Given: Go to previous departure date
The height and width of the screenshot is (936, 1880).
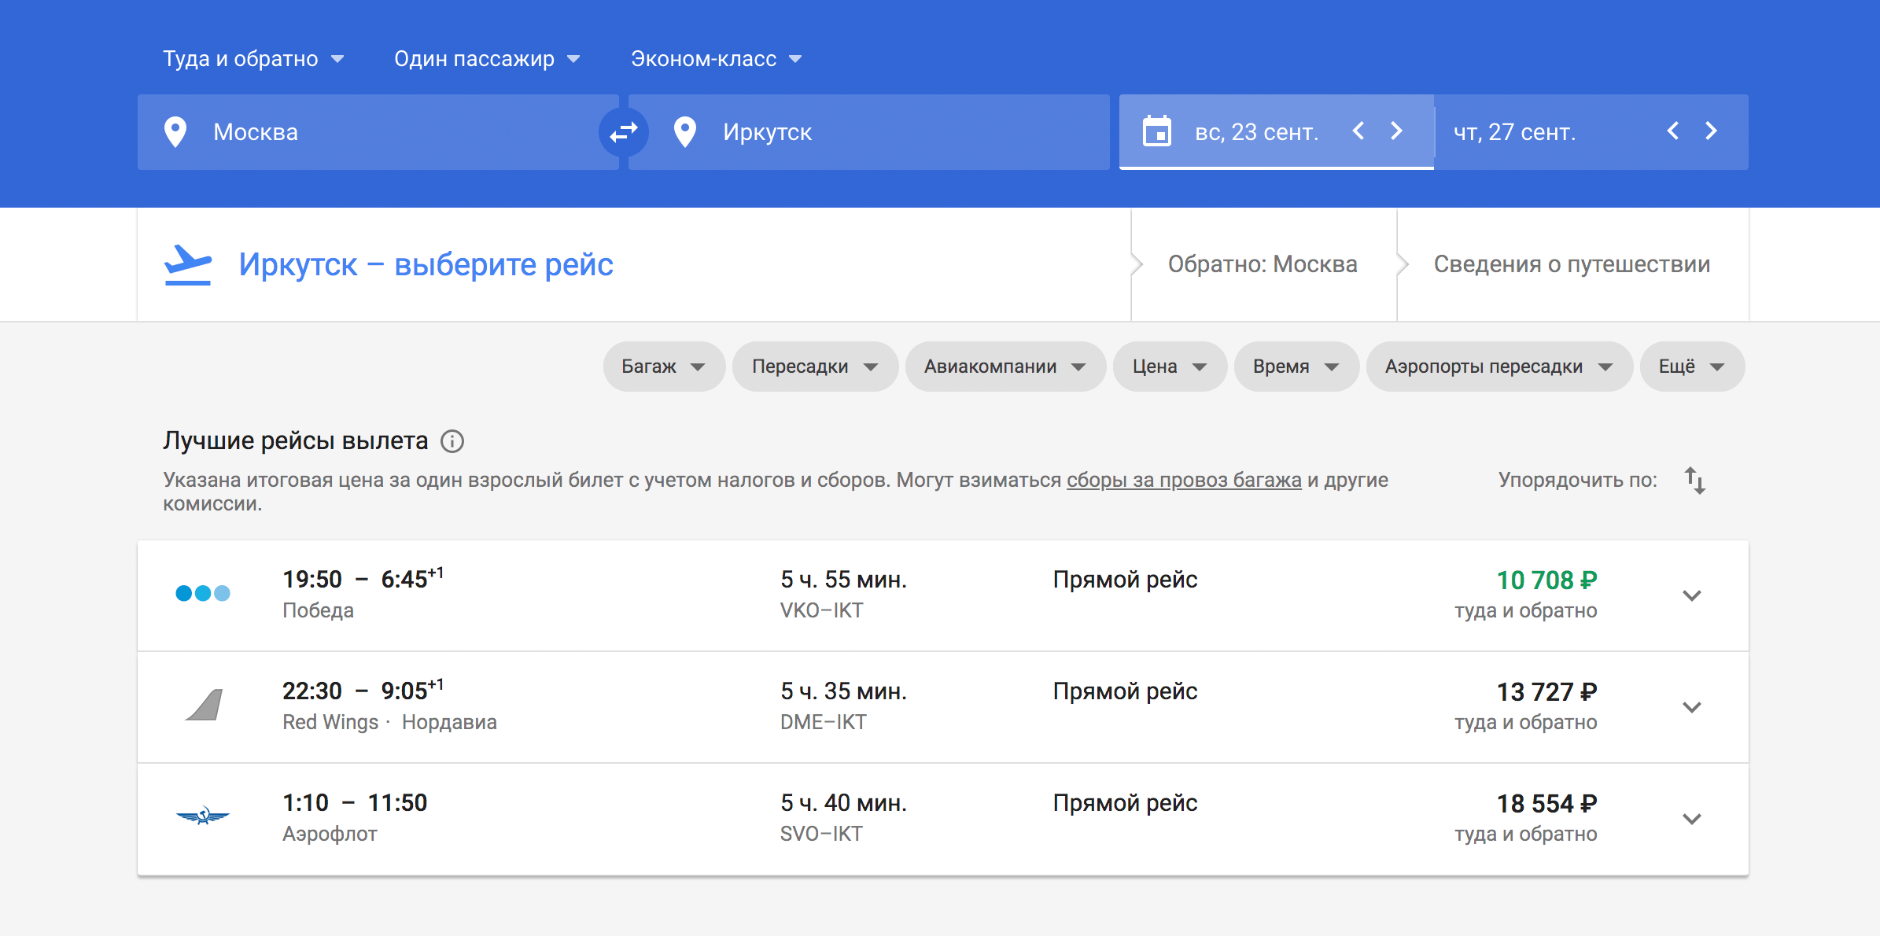Looking at the screenshot, I should coord(1358,131).
